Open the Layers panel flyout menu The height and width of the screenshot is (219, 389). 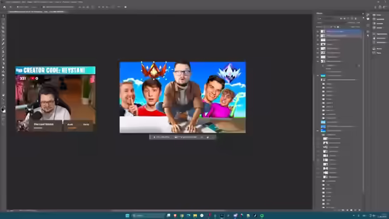tap(363, 13)
